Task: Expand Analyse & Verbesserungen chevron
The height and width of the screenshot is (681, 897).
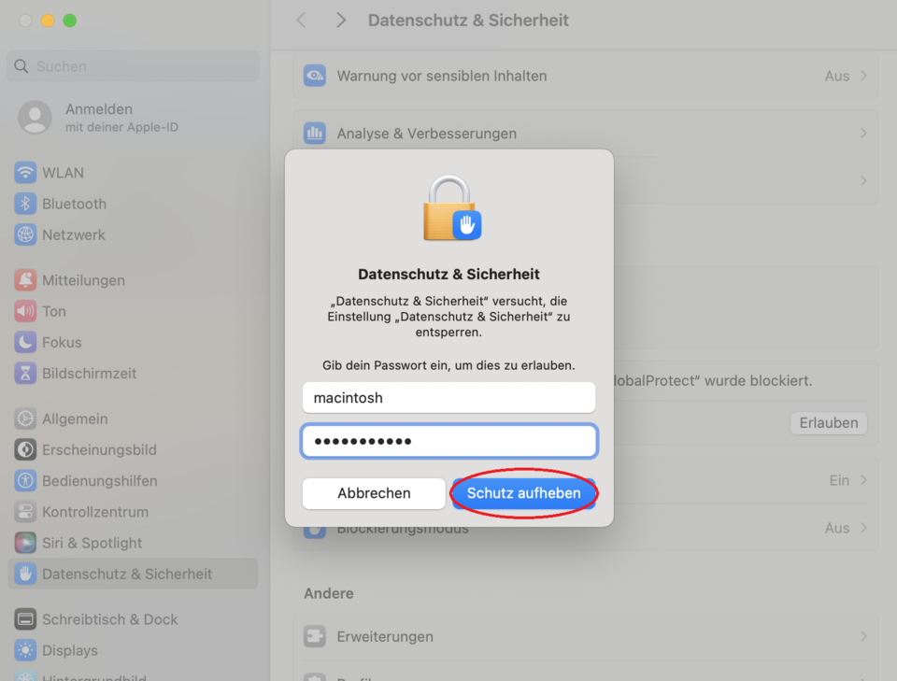Action: tap(863, 134)
